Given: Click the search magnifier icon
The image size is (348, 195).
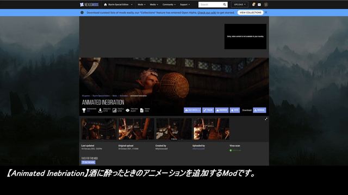Looking at the screenshot, I should pos(225,4).
